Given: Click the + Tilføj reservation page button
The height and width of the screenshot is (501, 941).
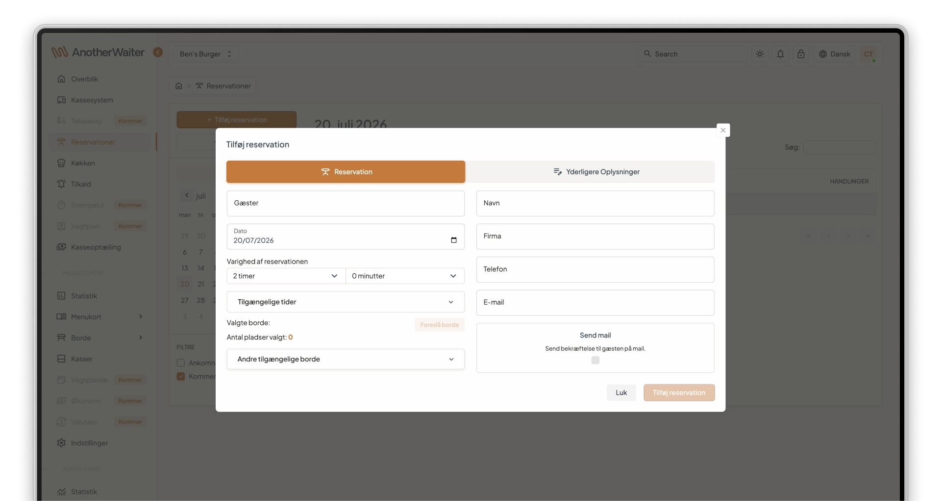Looking at the screenshot, I should click(x=237, y=119).
